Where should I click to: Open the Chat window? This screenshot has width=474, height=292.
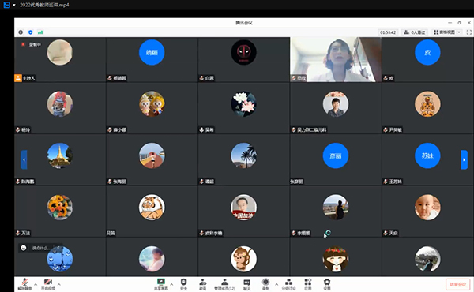(247, 284)
